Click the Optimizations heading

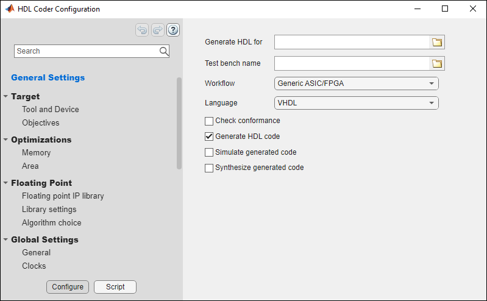(41, 140)
